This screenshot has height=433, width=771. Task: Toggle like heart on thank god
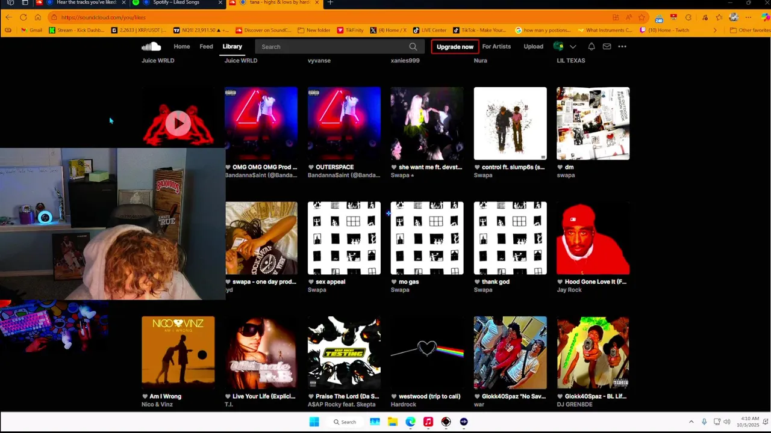[x=477, y=281]
